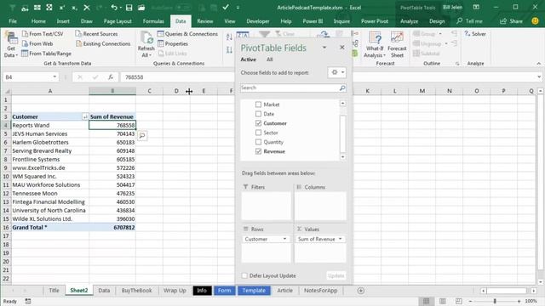Open Customer dropdown in Rows area
Viewport: 545px width, 306px height.
(x=284, y=239)
